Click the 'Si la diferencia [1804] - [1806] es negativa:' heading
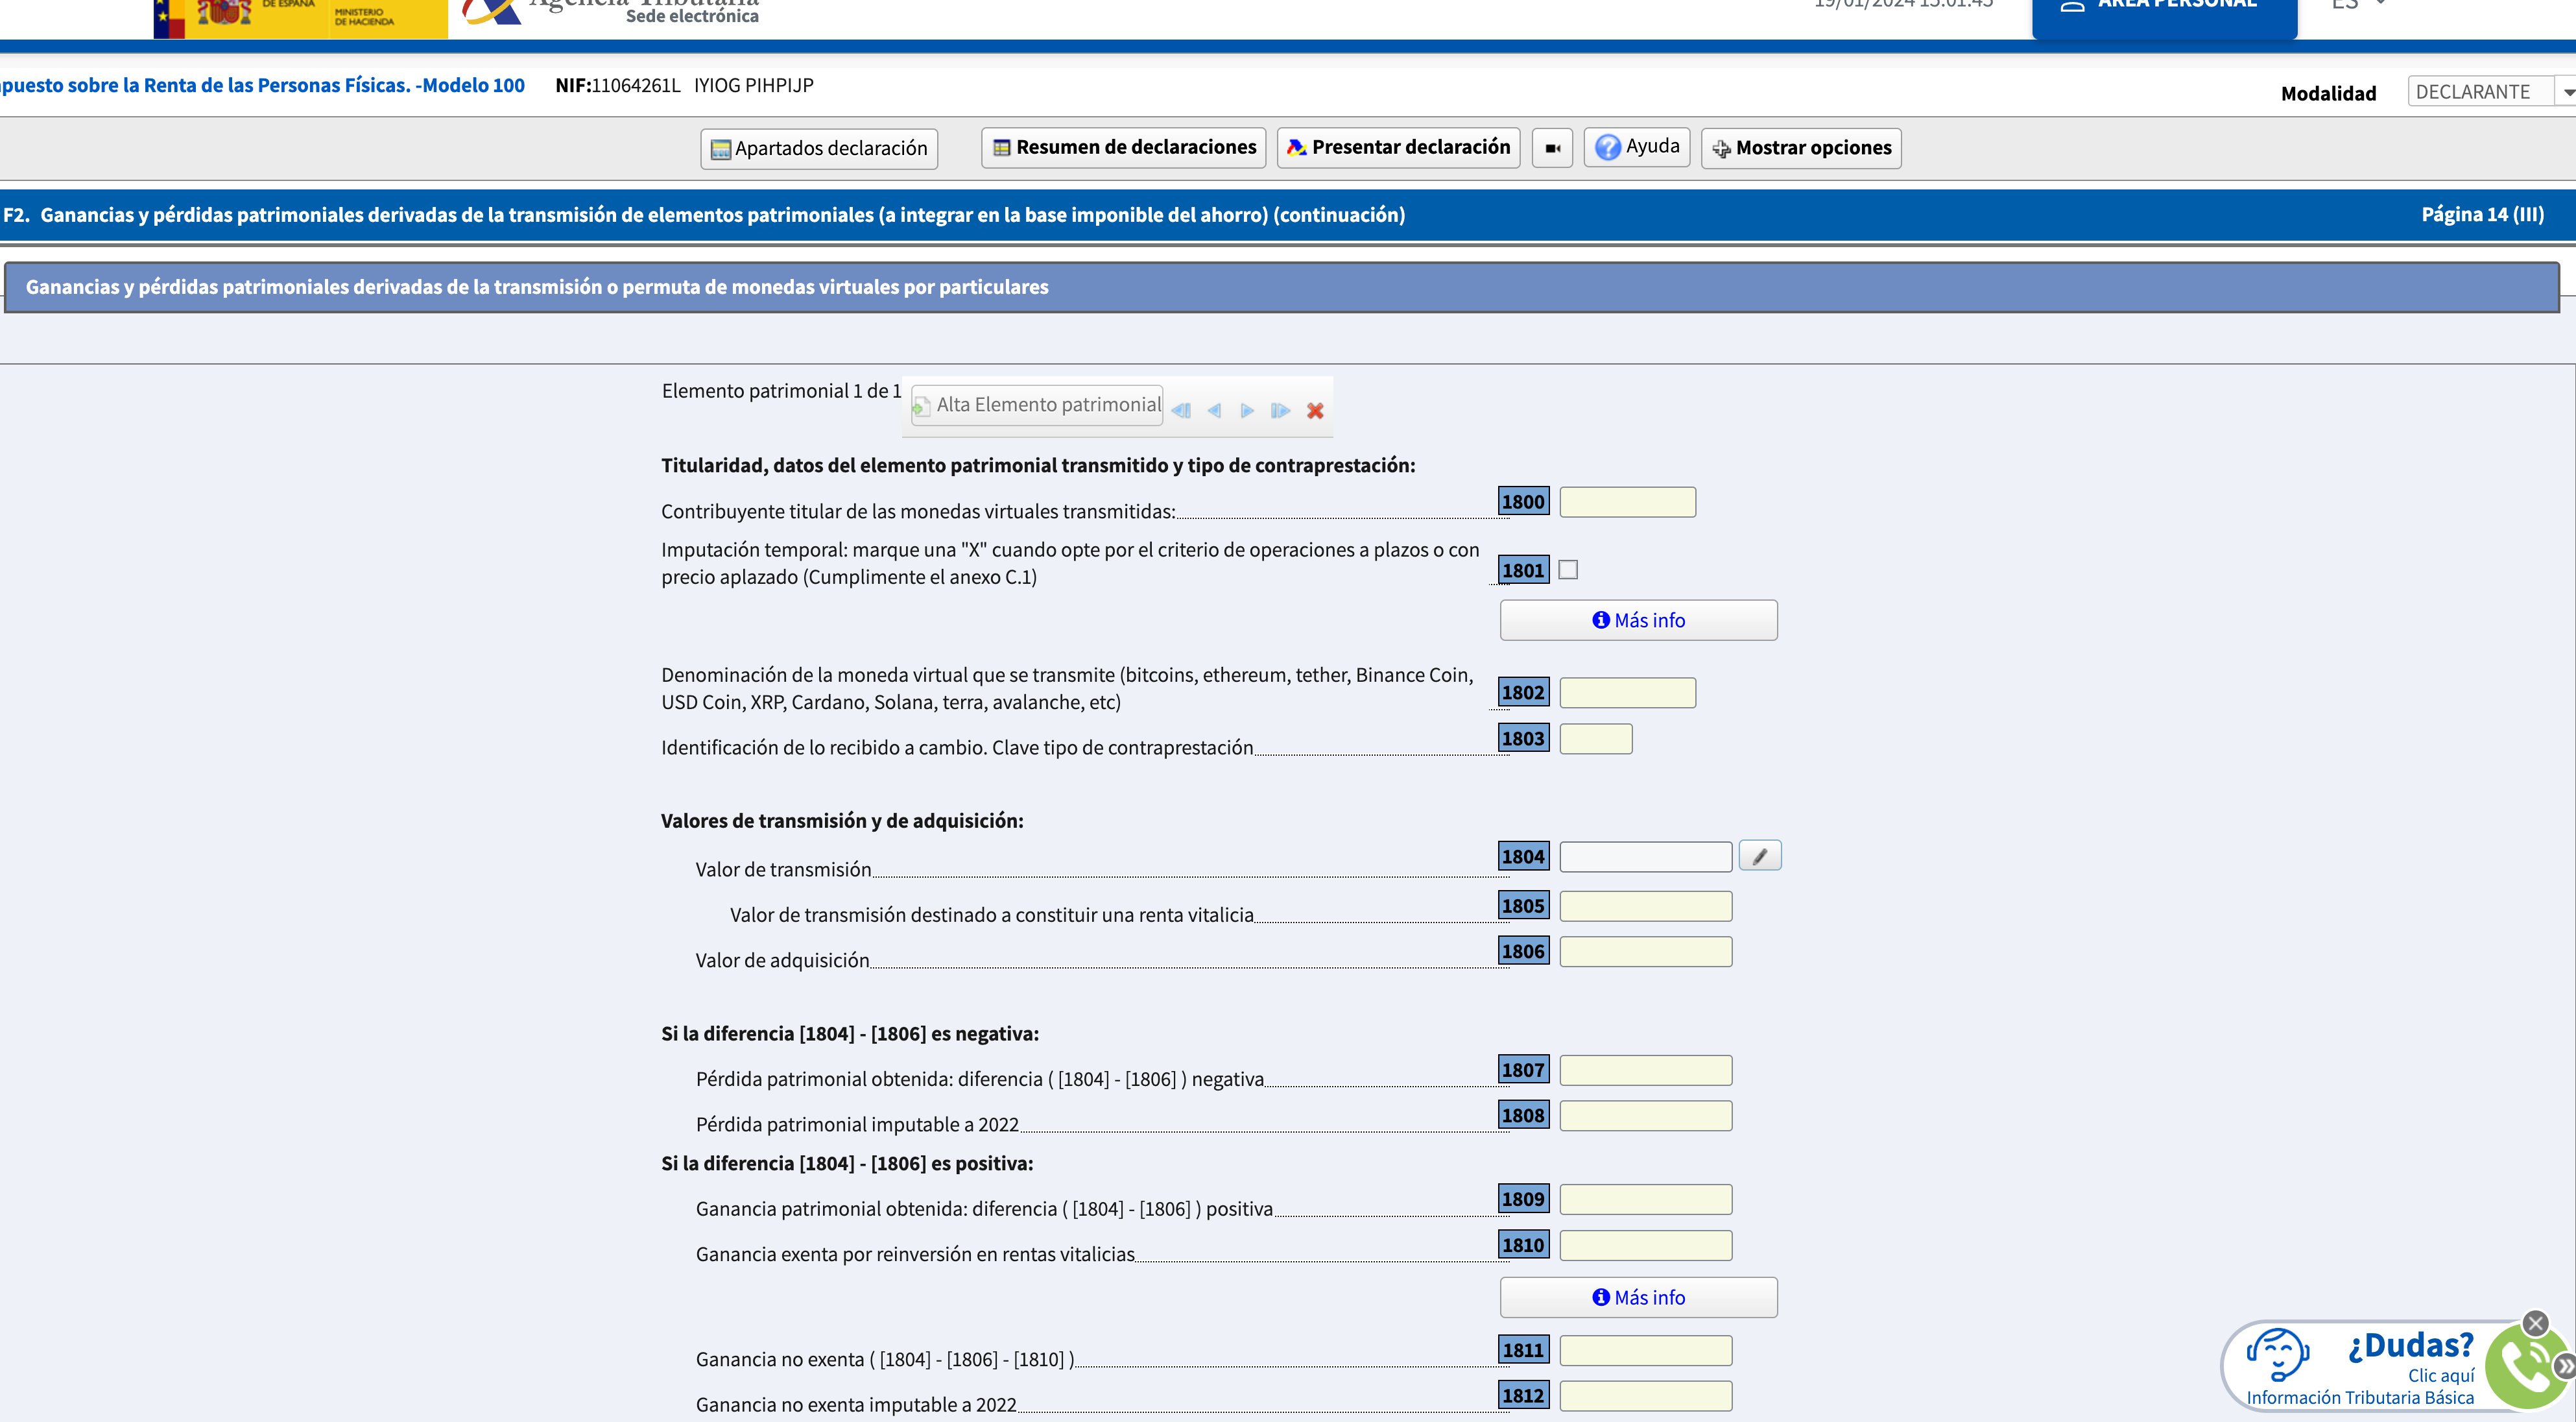 [850, 1034]
